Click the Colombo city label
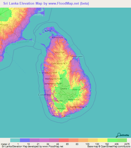 pos(44,95)
